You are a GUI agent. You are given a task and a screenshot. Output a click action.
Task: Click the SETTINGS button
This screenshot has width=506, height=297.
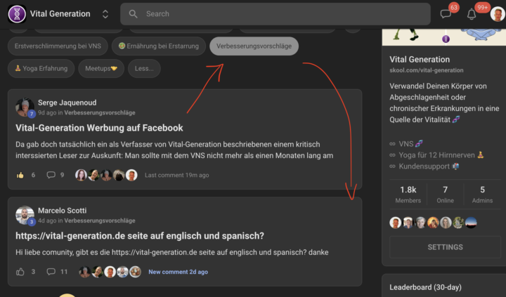point(445,247)
